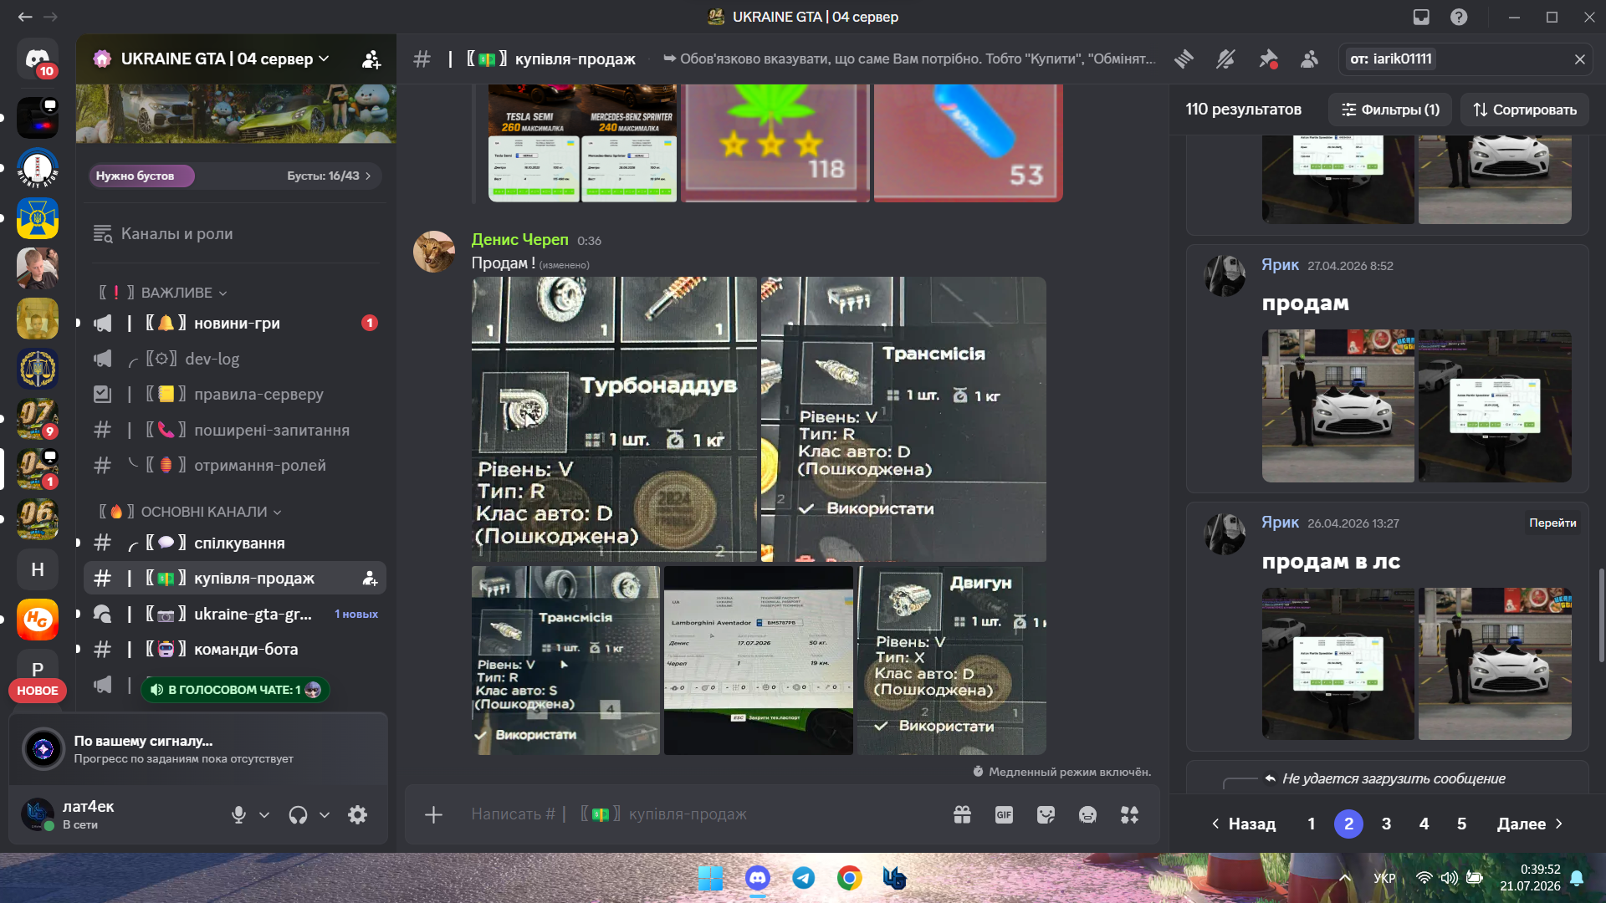1606x903 pixels.
Task: Open Telegram from the taskbar
Action: point(804,879)
